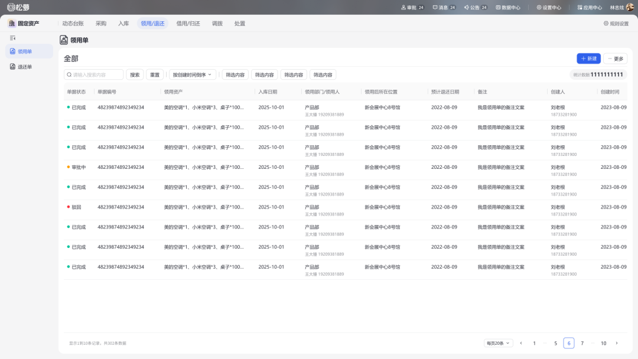Switch to the 借用/归还 tab

(188, 24)
